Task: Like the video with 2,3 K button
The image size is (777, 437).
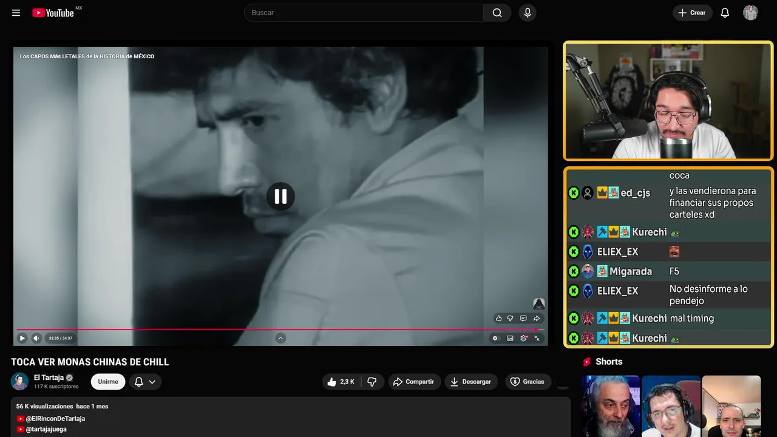Action: click(341, 382)
